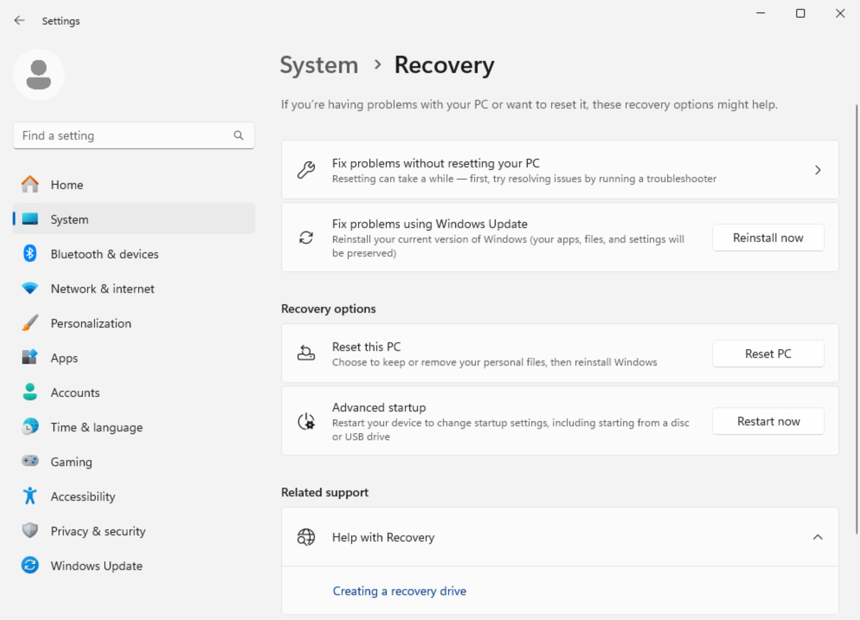
Task: Click the Accessibility figure icon
Action: (30, 496)
